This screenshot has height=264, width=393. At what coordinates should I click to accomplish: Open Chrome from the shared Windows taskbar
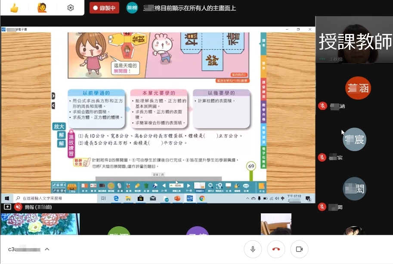pos(201,198)
